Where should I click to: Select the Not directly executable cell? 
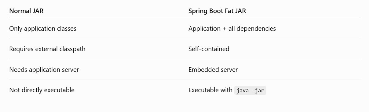(42, 90)
